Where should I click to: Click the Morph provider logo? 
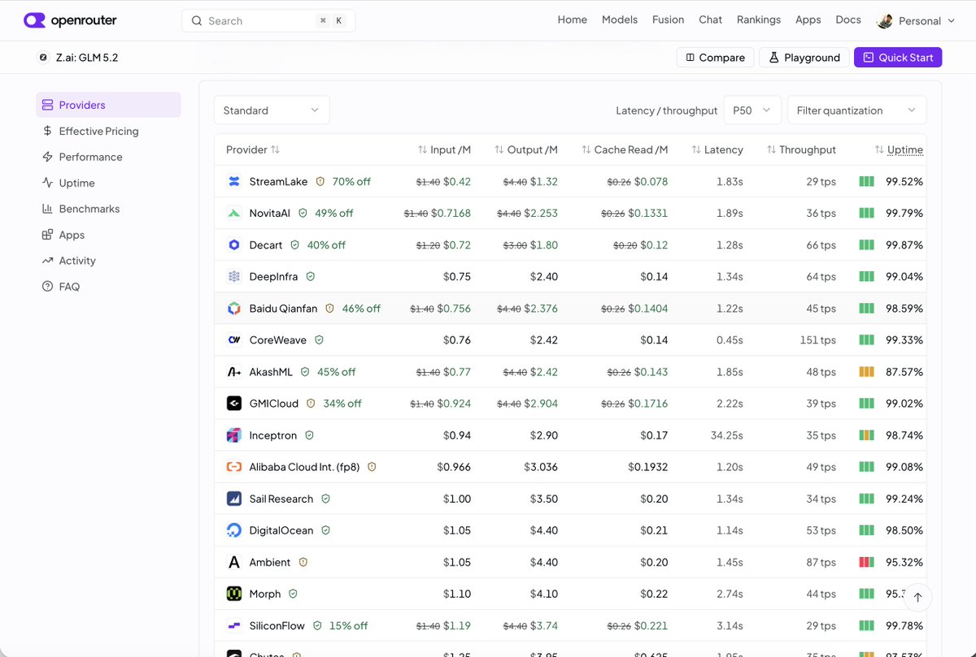[x=234, y=594]
